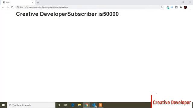Open the site info icon beside File
This screenshot has height=108, width=193.
[18, 7]
